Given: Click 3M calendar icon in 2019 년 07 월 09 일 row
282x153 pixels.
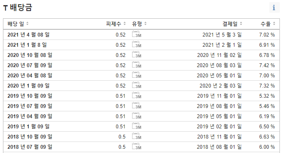Looking at the screenshot, I should pyautogui.click(x=136, y=106).
